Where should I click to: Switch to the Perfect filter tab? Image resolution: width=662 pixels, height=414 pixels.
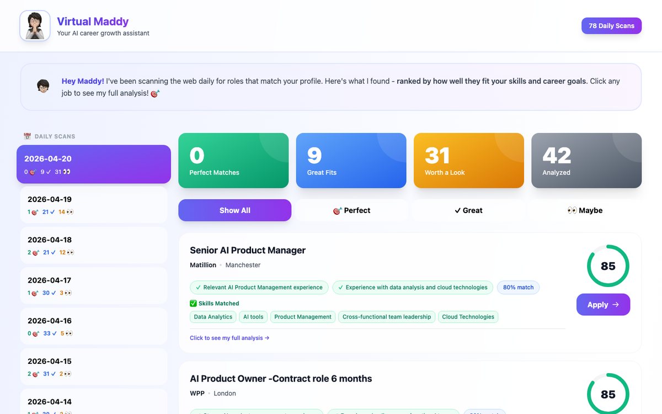click(352, 210)
